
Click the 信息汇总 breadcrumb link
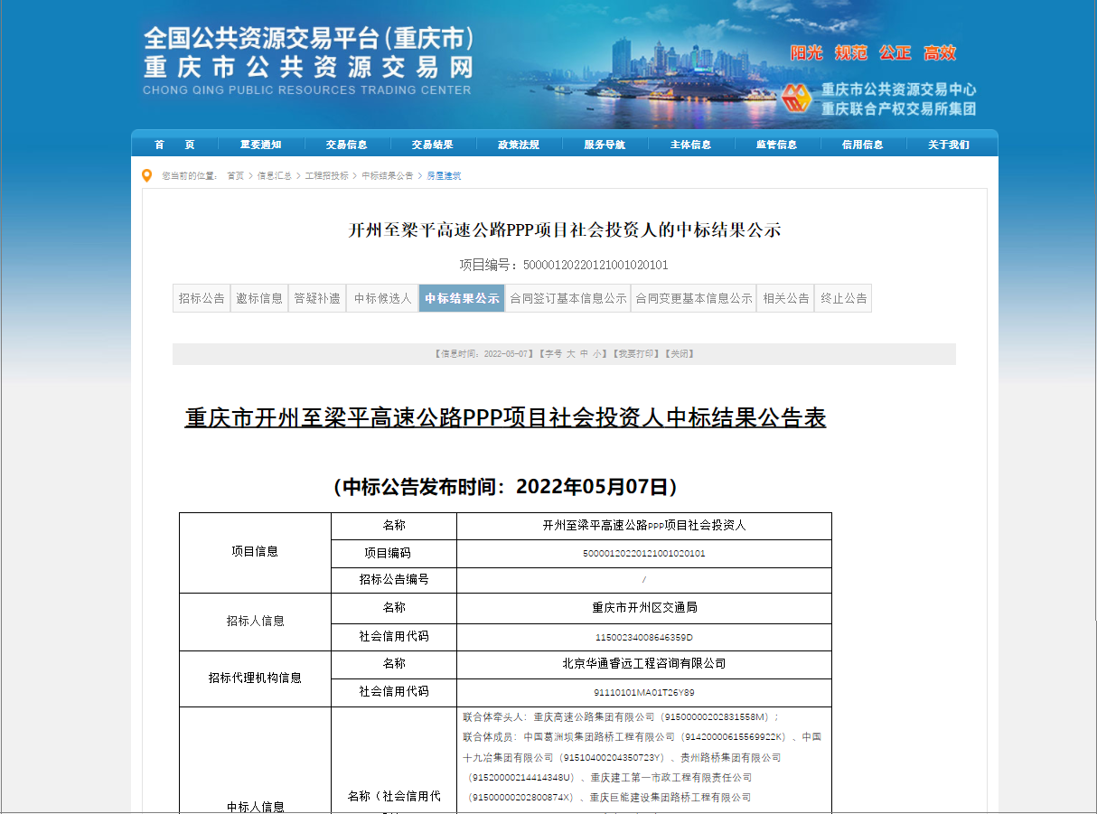(274, 176)
